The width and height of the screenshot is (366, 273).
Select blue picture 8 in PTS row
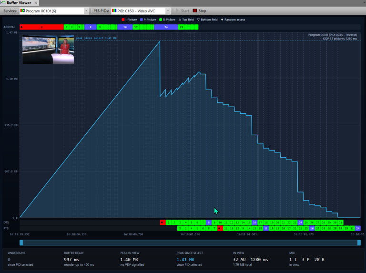point(266,228)
